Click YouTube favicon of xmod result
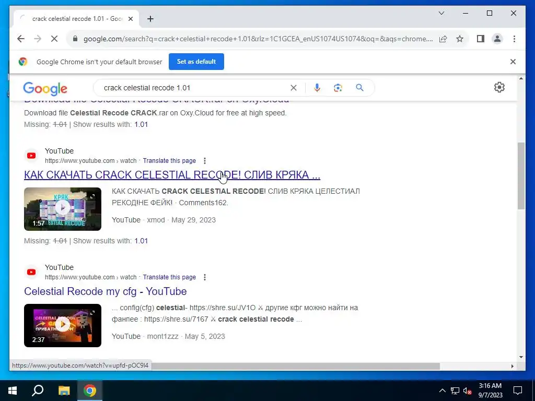This screenshot has width=535, height=401. coord(31,156)
